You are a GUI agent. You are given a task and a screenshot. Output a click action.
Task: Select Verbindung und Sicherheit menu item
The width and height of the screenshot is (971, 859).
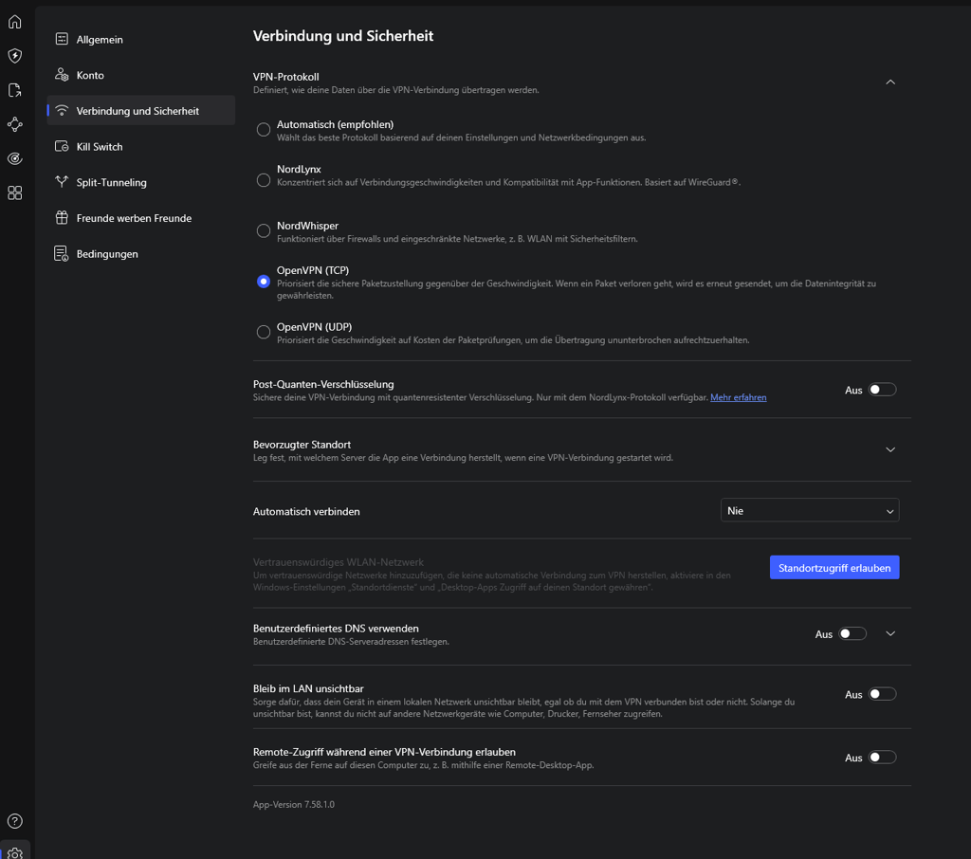[141, 111]
